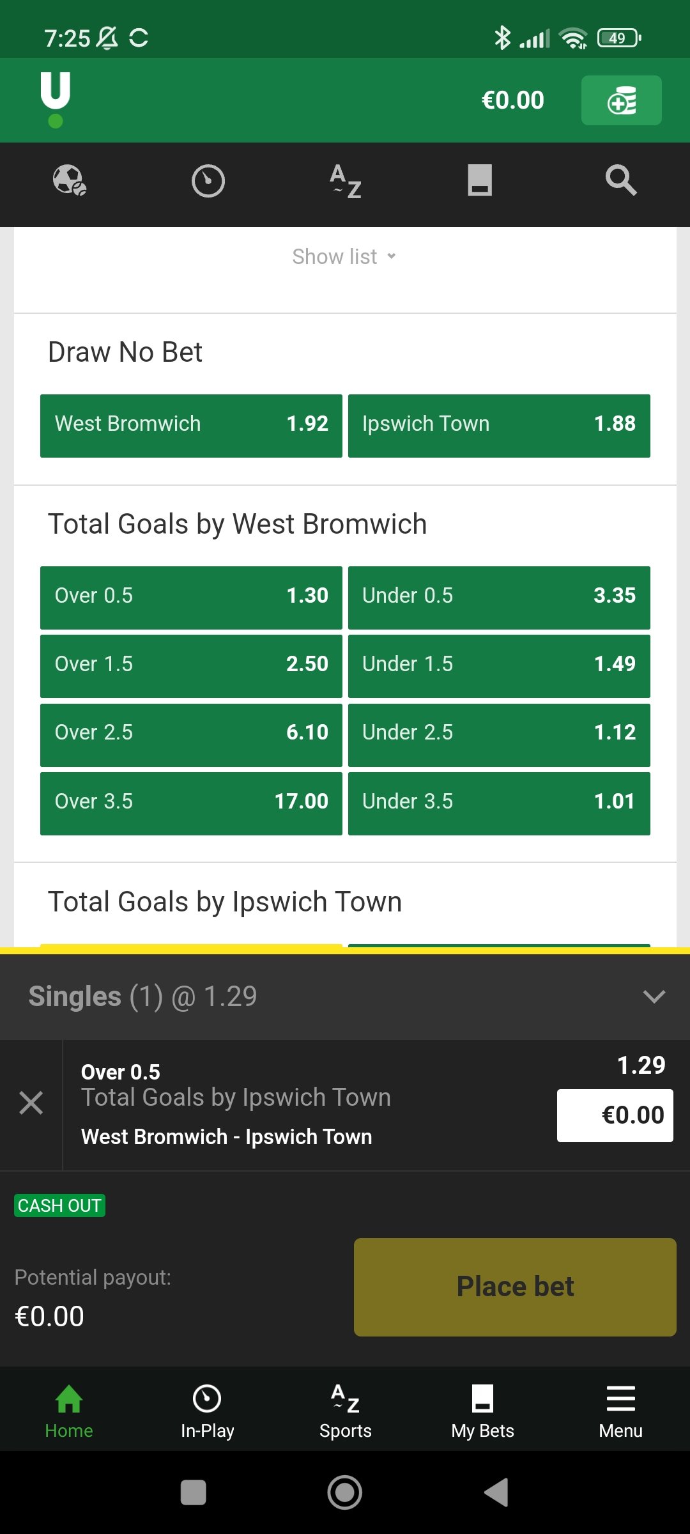Select Ipswich Town Draw No Bet at 1.88
690x1534 pixels.
tap(499, 426)
